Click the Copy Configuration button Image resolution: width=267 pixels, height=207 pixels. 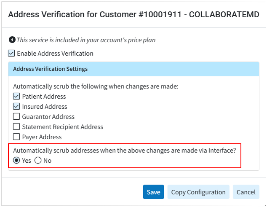click(x=198, y=192)
